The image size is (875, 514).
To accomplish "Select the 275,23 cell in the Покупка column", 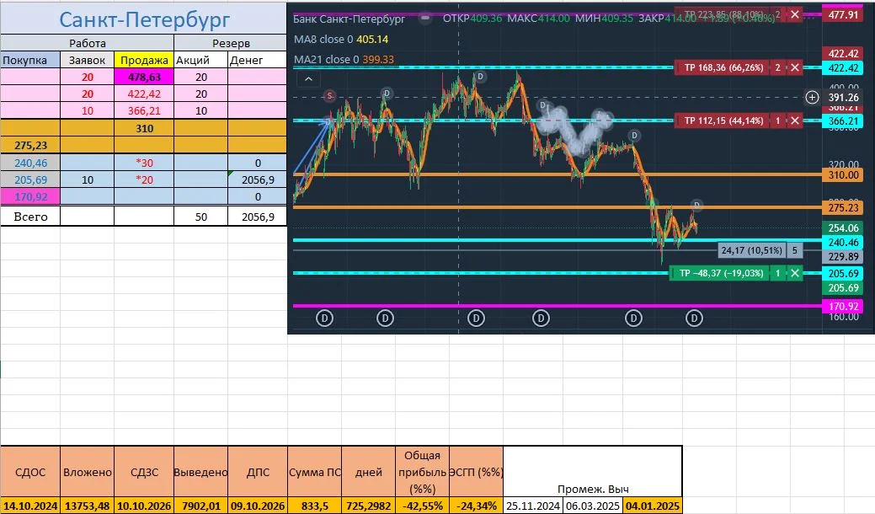I will point(30,145).
